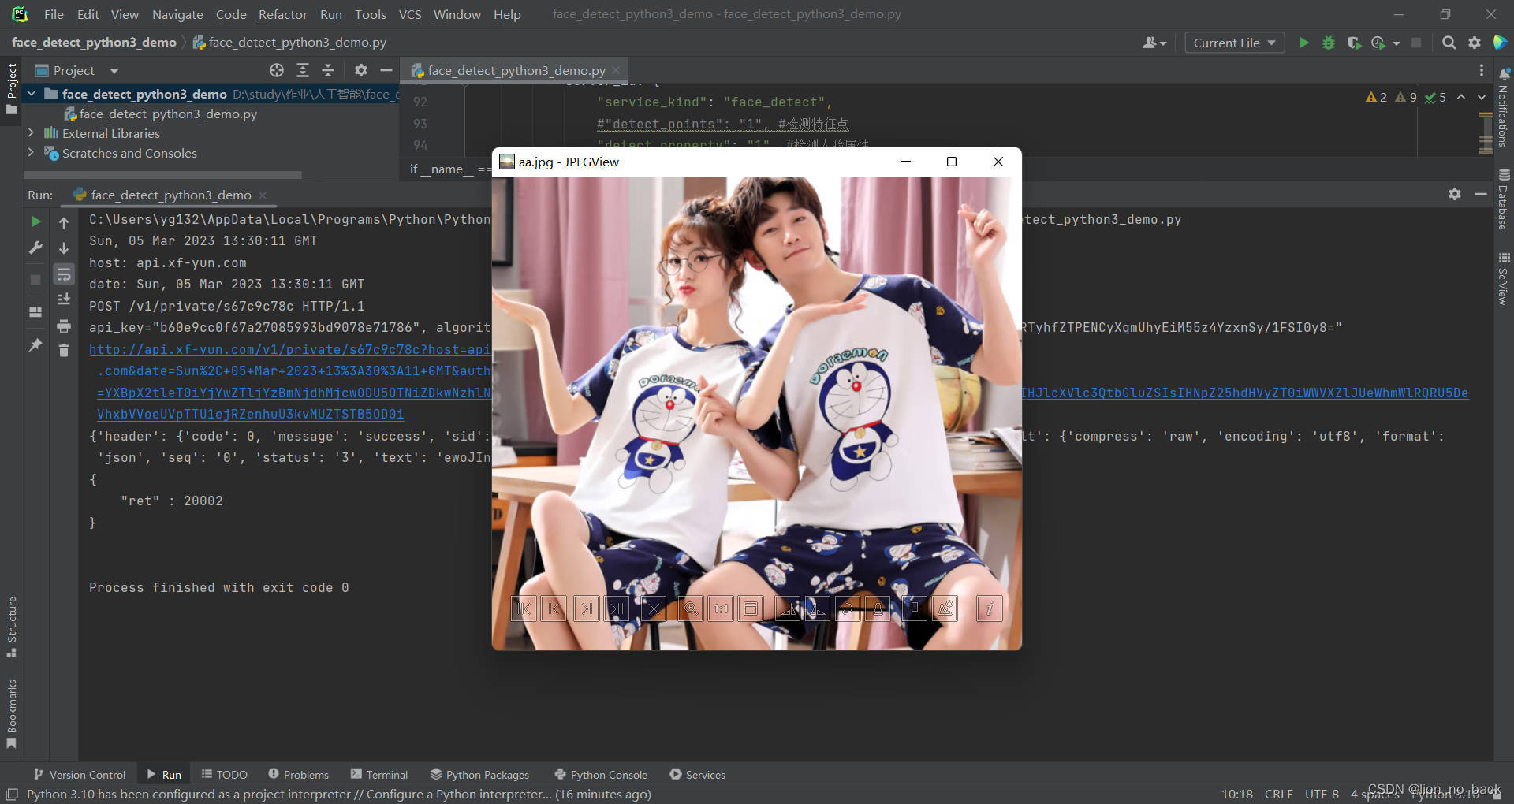Switch to Python Console tab

click(x=601, y=775)
